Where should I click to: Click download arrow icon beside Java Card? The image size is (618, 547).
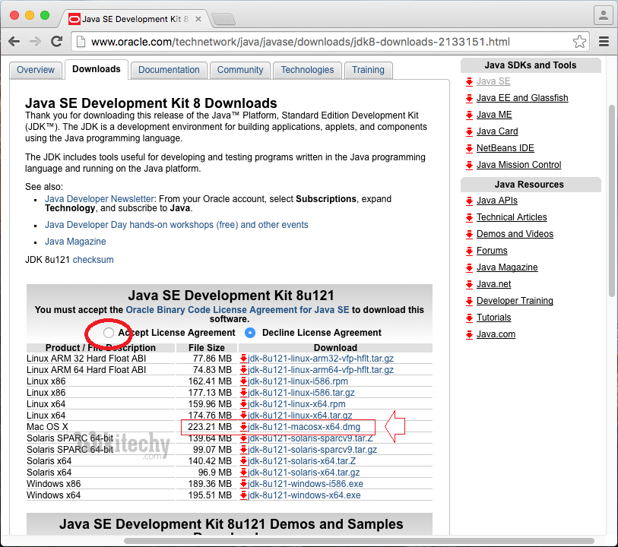click(469, 132)
